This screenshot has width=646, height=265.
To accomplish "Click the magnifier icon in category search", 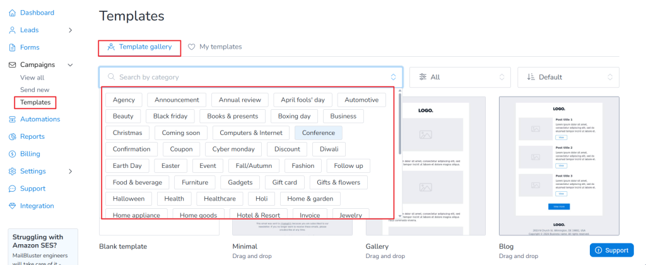I will [111, 77].
